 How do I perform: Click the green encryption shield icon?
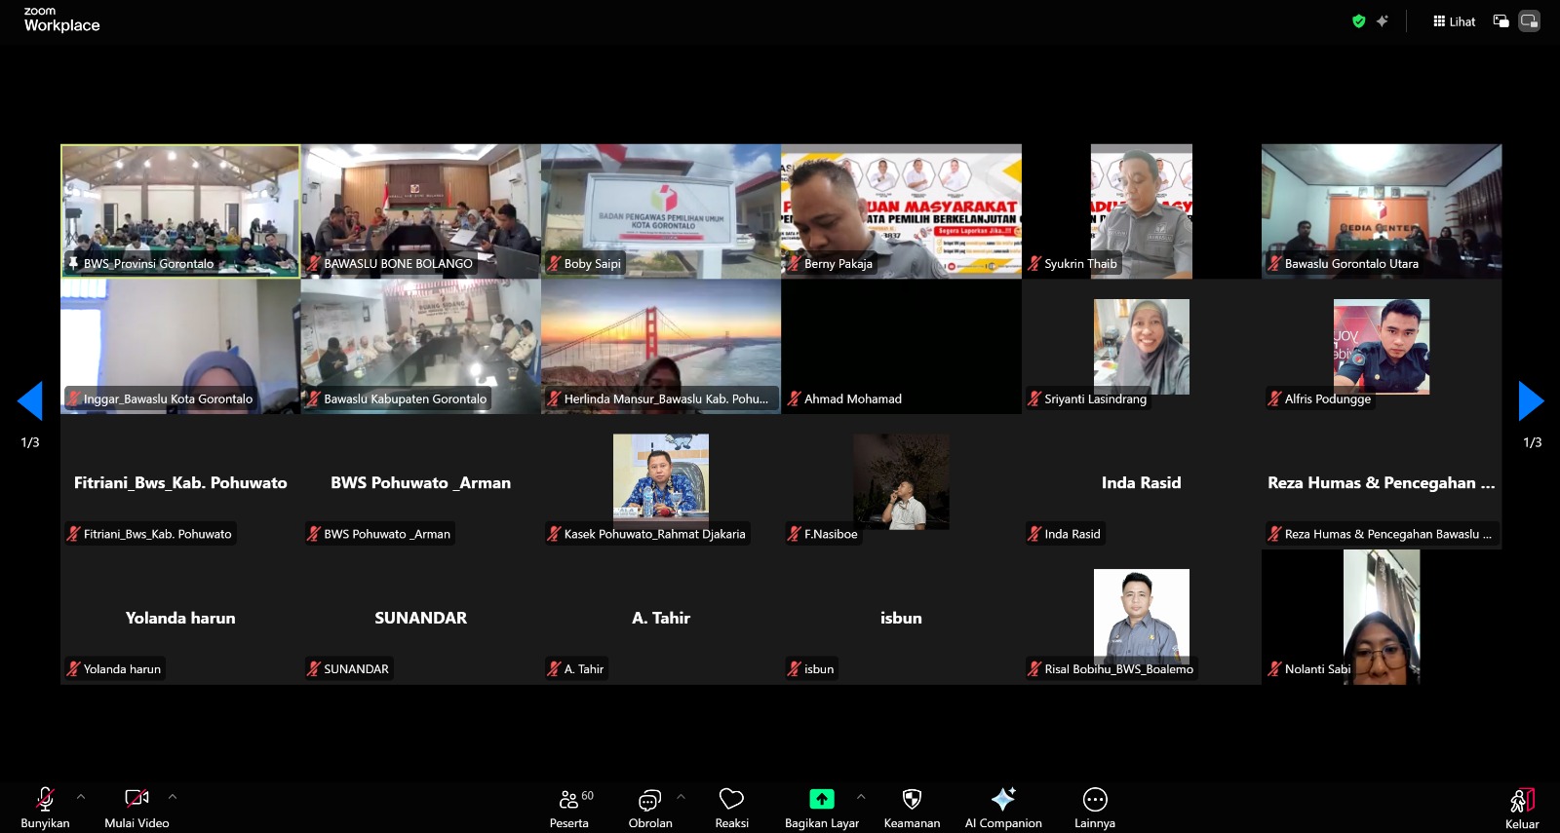coord(1358,21)
